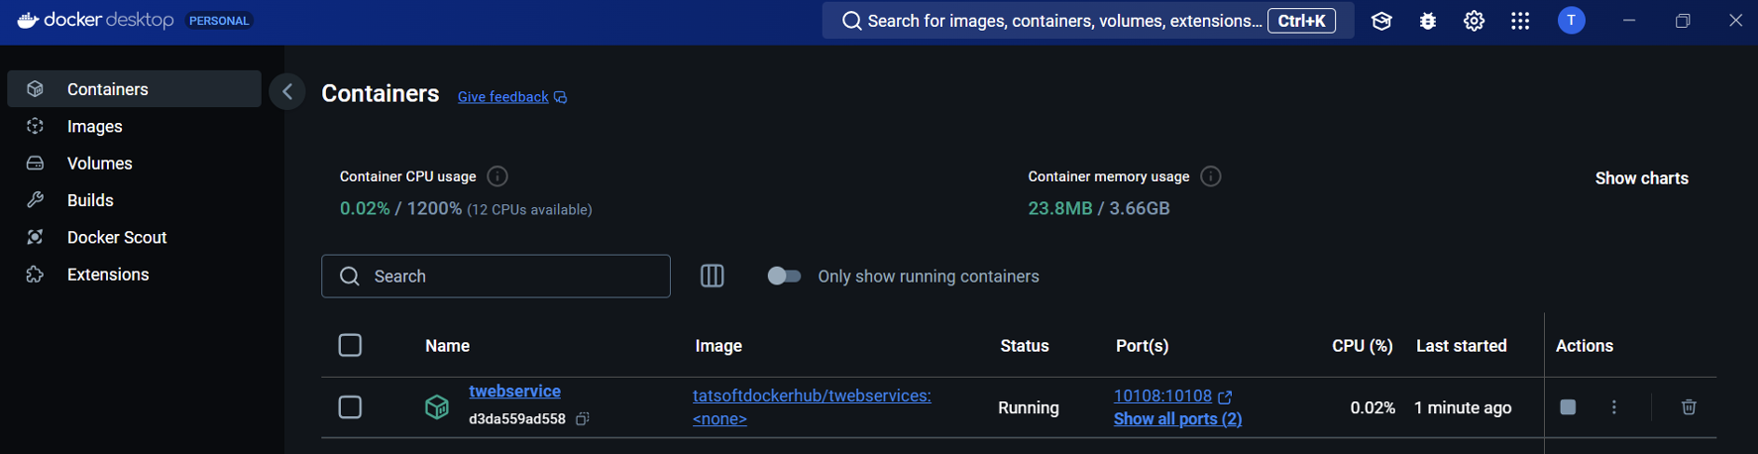Toggle Only show running containers switch
This screenshot has width=1758, height=454.
pyautogui.click(x=784, y=276)
